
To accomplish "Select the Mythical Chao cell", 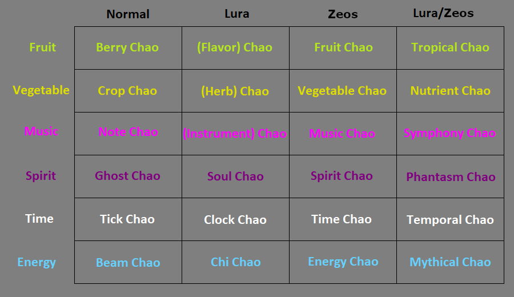I will point(450,262).
